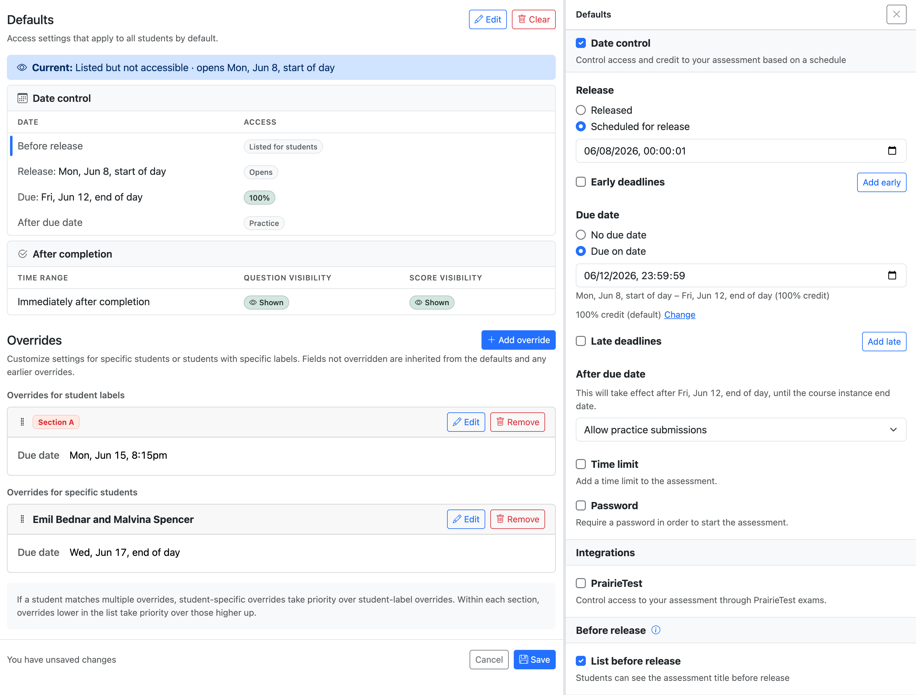Click the info icon beside Before release
916x695 pixels.
(x=656, y=630)
